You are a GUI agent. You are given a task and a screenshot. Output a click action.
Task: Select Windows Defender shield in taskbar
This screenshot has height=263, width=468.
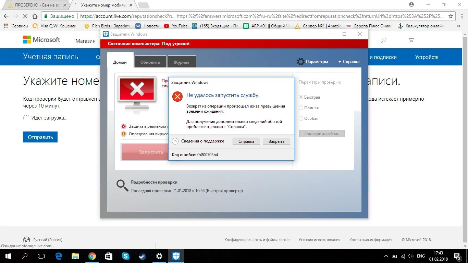pyautogui.click(x=176, y=256)
